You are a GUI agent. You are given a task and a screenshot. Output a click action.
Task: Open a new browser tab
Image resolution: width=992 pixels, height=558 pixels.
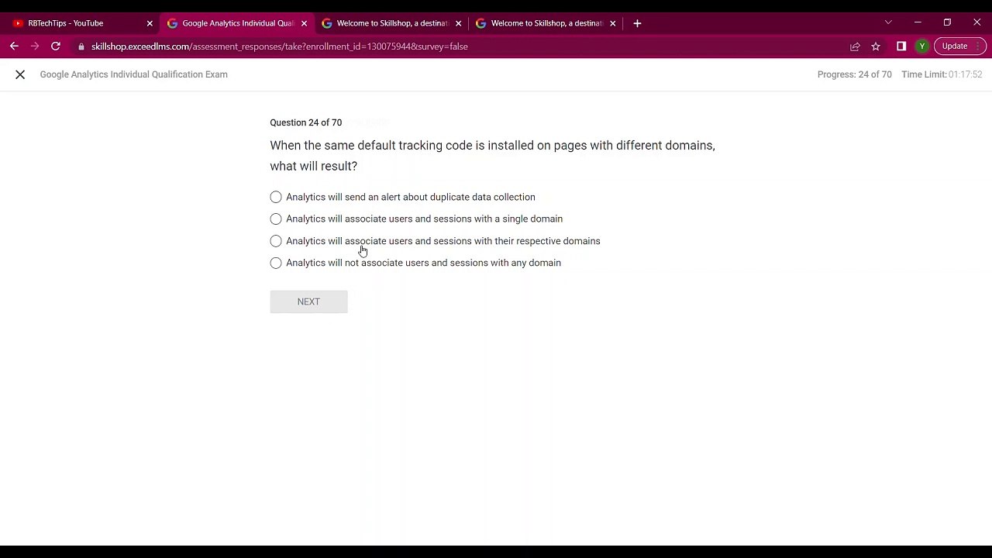tap(637, 23)
